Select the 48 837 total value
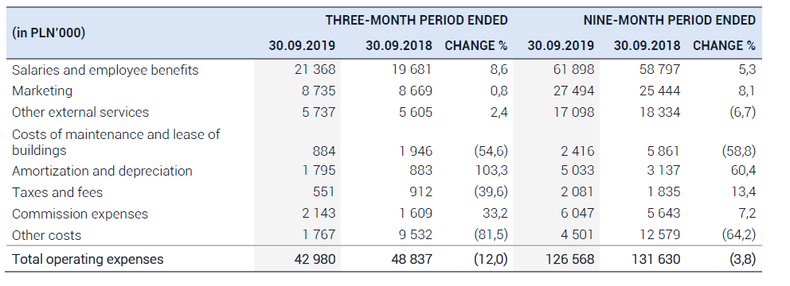This screenshot has height=286, width=790. point(412,259)
